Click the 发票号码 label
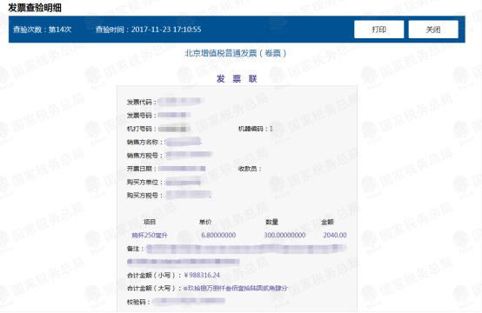This screenshot has width=482, height=313. coord(142,116)
